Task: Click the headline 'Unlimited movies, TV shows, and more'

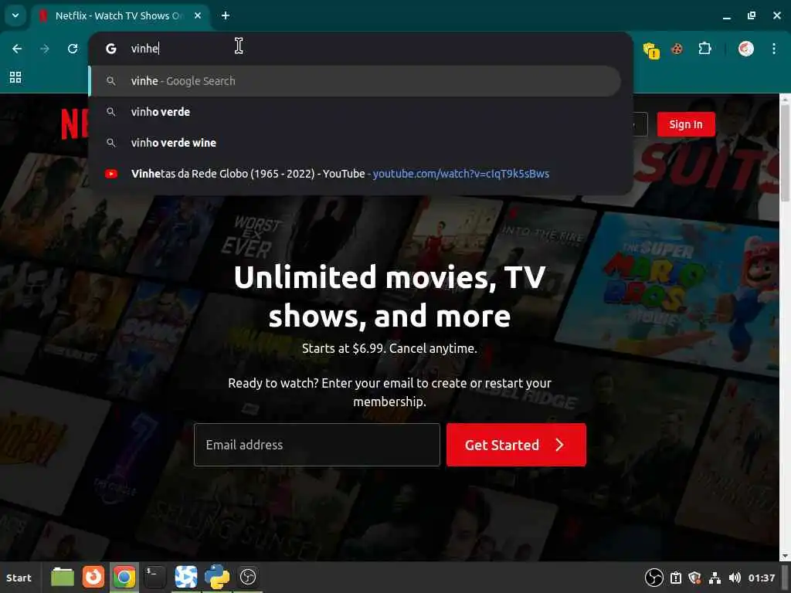Action: [389, 296]
